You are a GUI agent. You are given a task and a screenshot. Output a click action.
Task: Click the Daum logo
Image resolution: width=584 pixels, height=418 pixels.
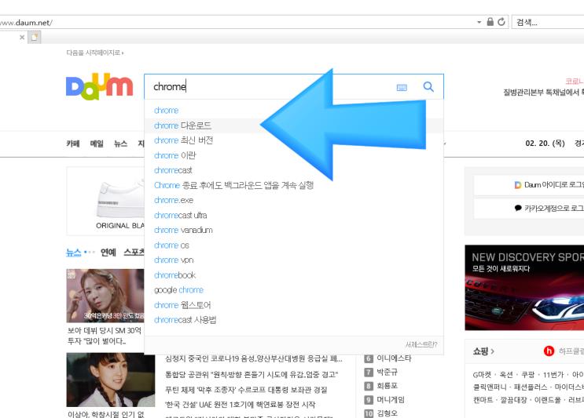click(x=100, y=86)
